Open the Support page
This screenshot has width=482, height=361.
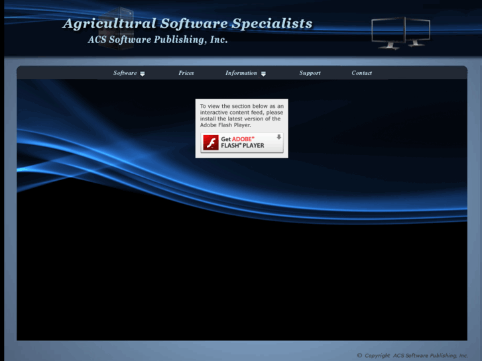[x=310, y=73]
